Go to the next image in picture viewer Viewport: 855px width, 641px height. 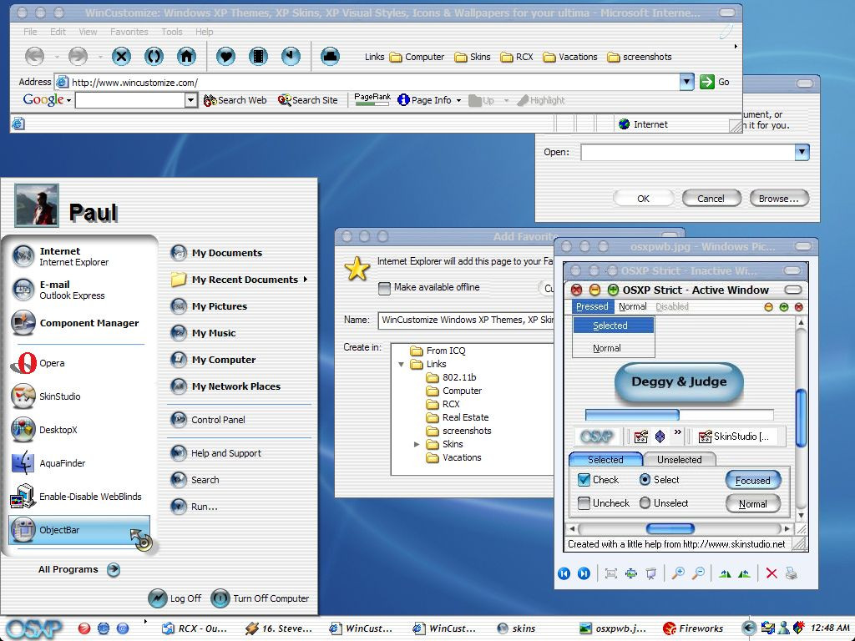pyautogui.click(x=584, y=573)
